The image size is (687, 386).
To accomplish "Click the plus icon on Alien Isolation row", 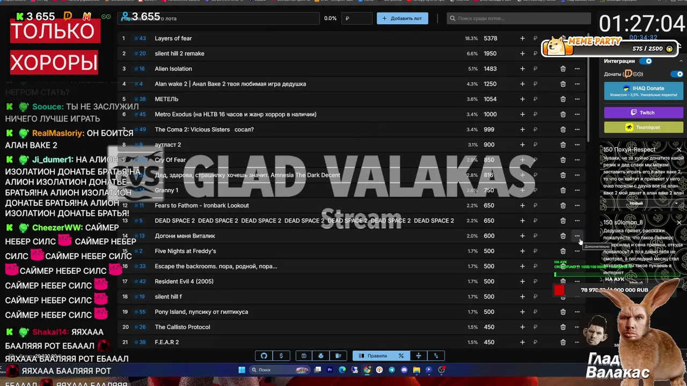I will point(522,69).
